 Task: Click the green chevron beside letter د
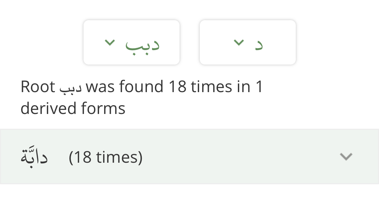[239, 43]
